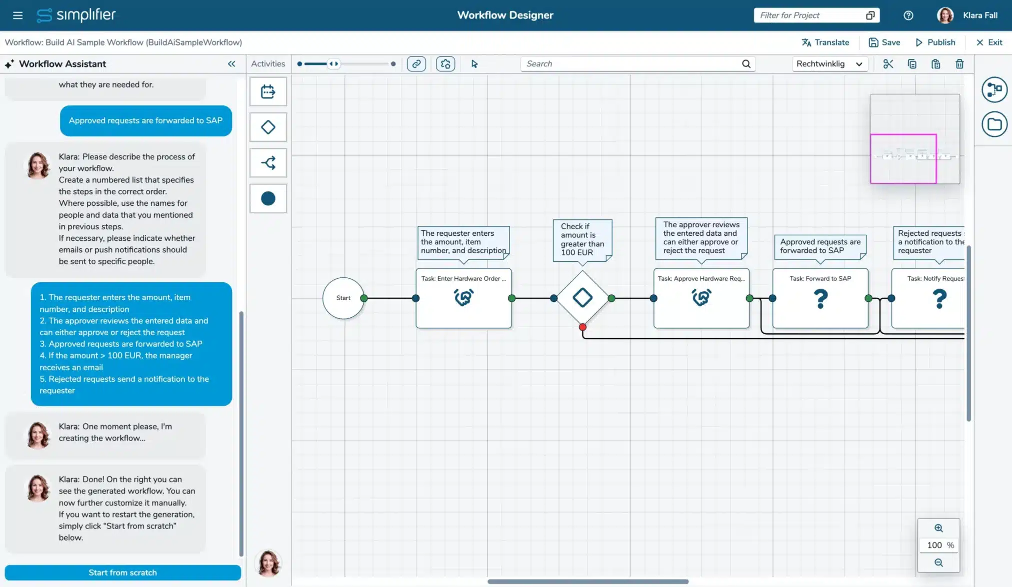Click the Publish button
The width and height of the screenshot is (1012, 587).
click(x=935, y=42)
